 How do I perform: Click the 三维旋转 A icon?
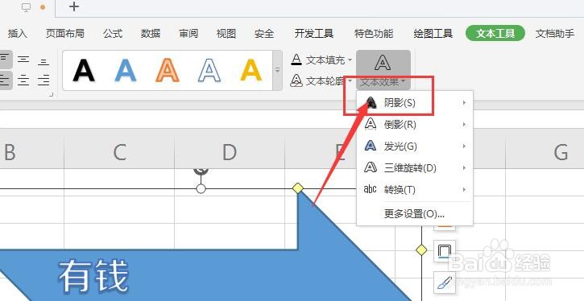[371, 167]
